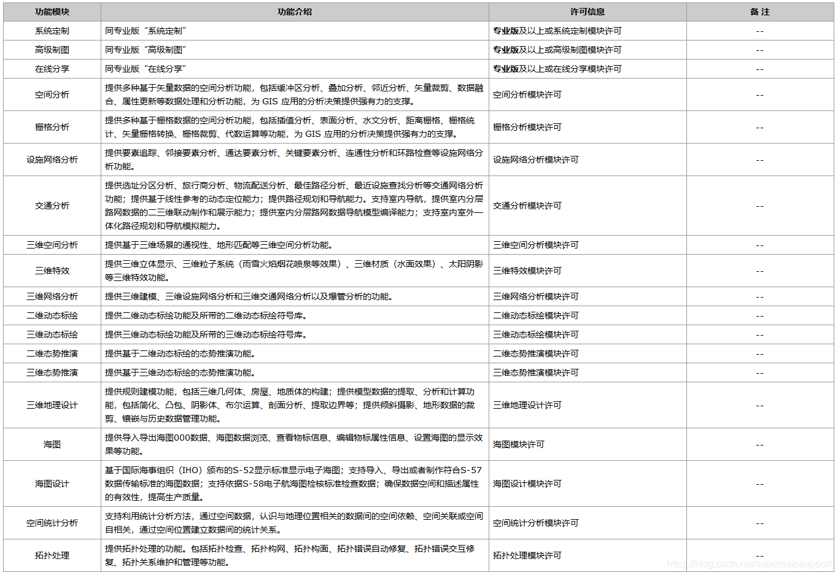Select the 设施网络分析 module cell
This screenshot has width=838, height=575.
52,160
